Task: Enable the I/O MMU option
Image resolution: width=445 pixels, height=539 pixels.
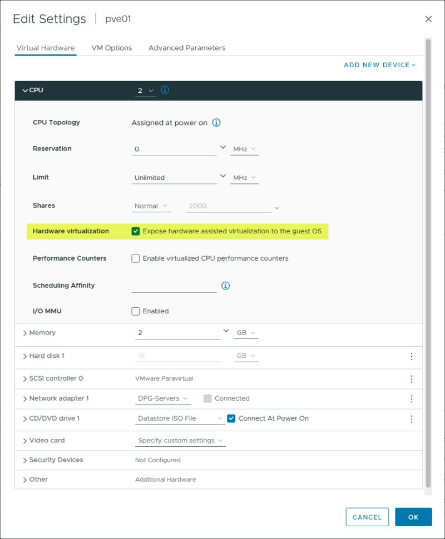Action: [135, 311]
